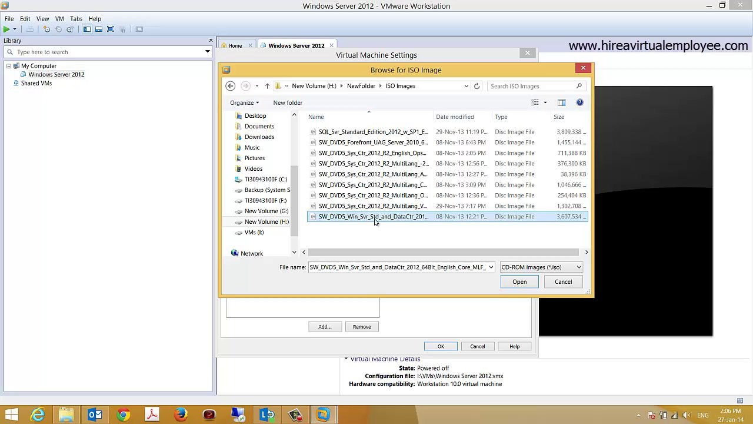Collapse the My Computer tree node
This screenshot has width=753, height=424.
(9, 66)
